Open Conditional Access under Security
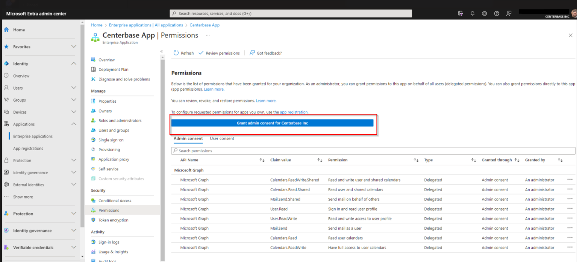This screenshot has width=577, height=262. pyautogui.click(x=115, y=201)
